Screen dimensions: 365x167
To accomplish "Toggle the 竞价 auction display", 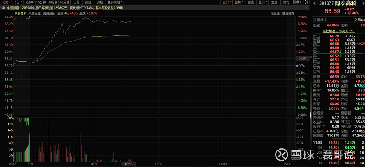I will coord(227,2).
